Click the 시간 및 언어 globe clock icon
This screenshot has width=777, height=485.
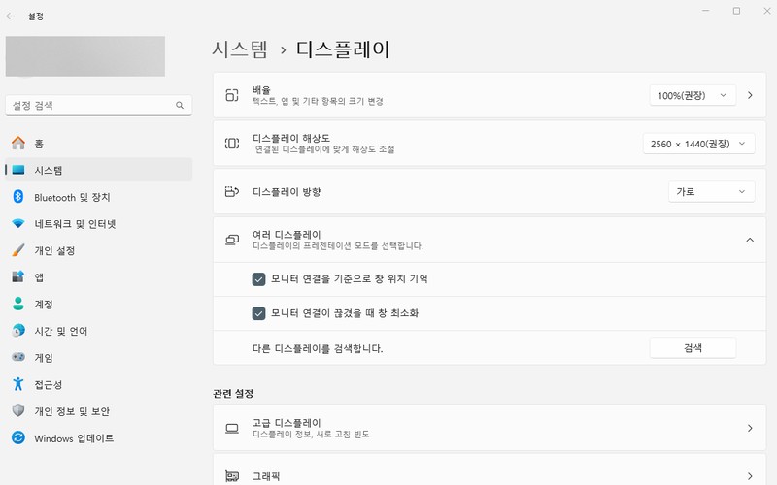click(18, 330)
